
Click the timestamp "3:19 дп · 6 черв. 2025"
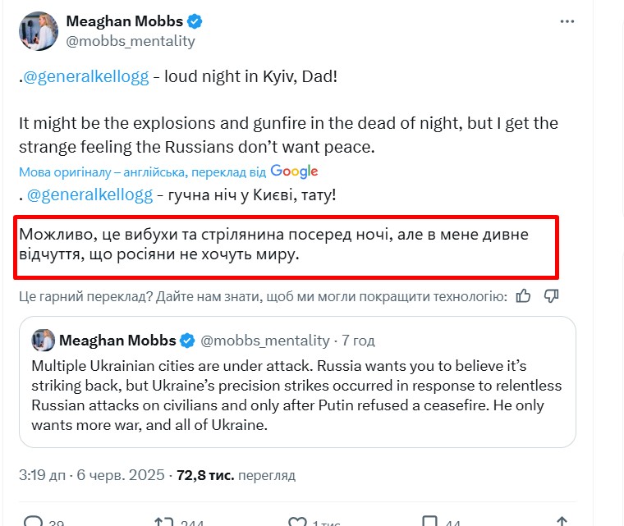pyautogui.click(x=92, y=475)
